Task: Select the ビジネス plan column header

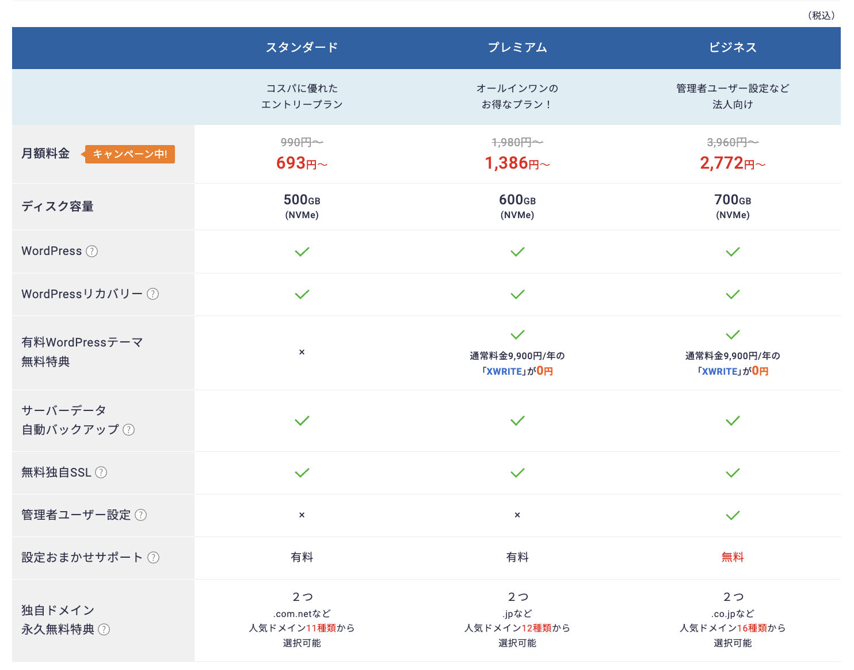Action: click(x=733, y=48)
